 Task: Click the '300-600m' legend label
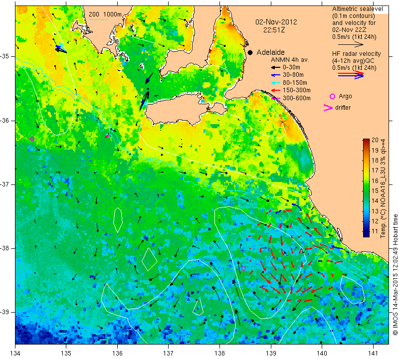pos(296,98)
